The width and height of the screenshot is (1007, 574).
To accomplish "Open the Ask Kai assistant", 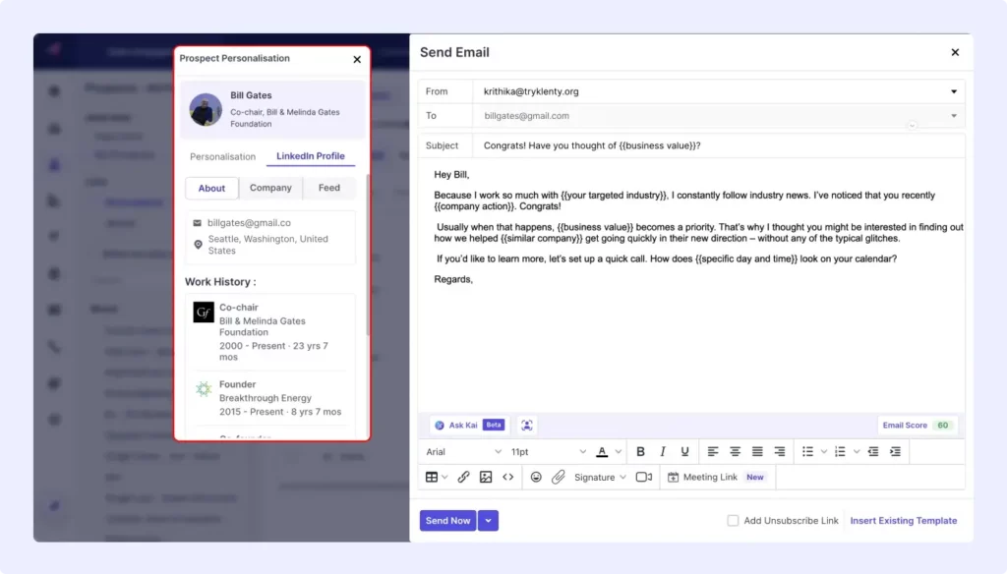I will click(468, 425).
